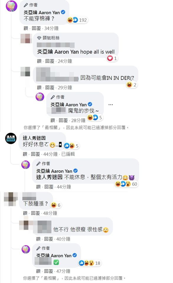Click 讚 under 他不行 他很瘦 reply
This screenshot has width=173, height=283.
(38, 239)
